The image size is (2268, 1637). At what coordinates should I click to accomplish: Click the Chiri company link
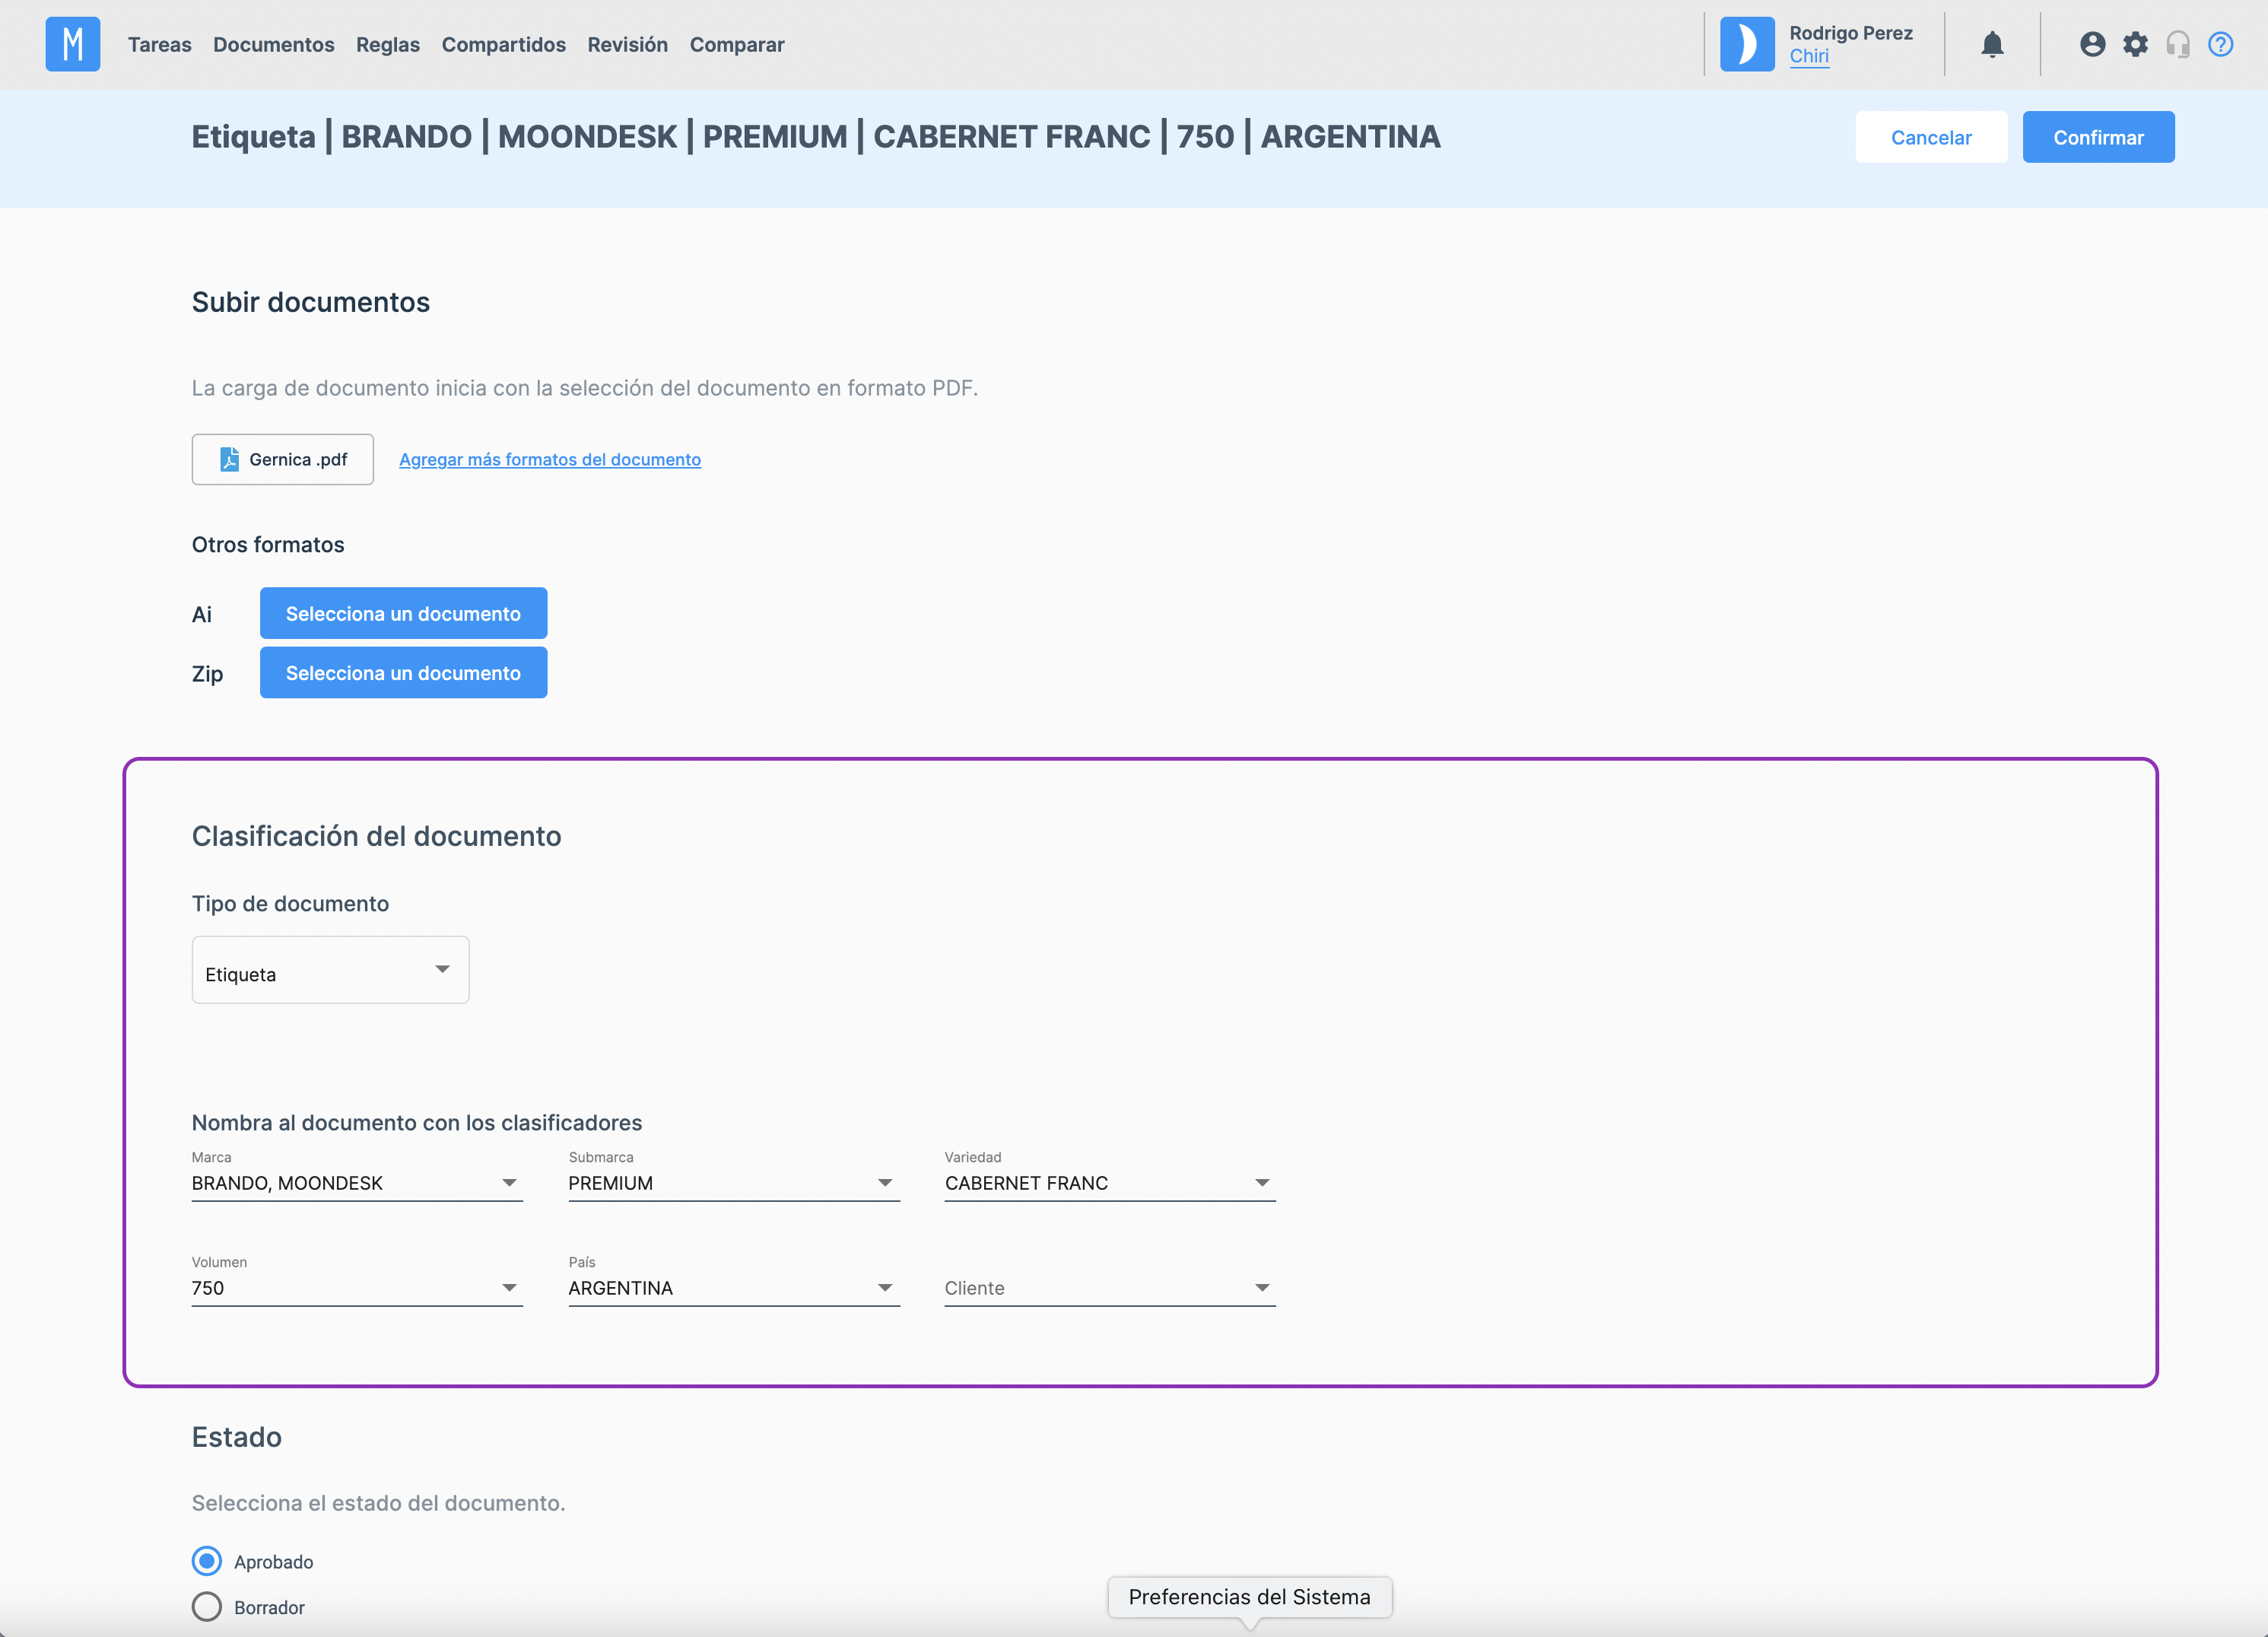(x=1809, y=57)
